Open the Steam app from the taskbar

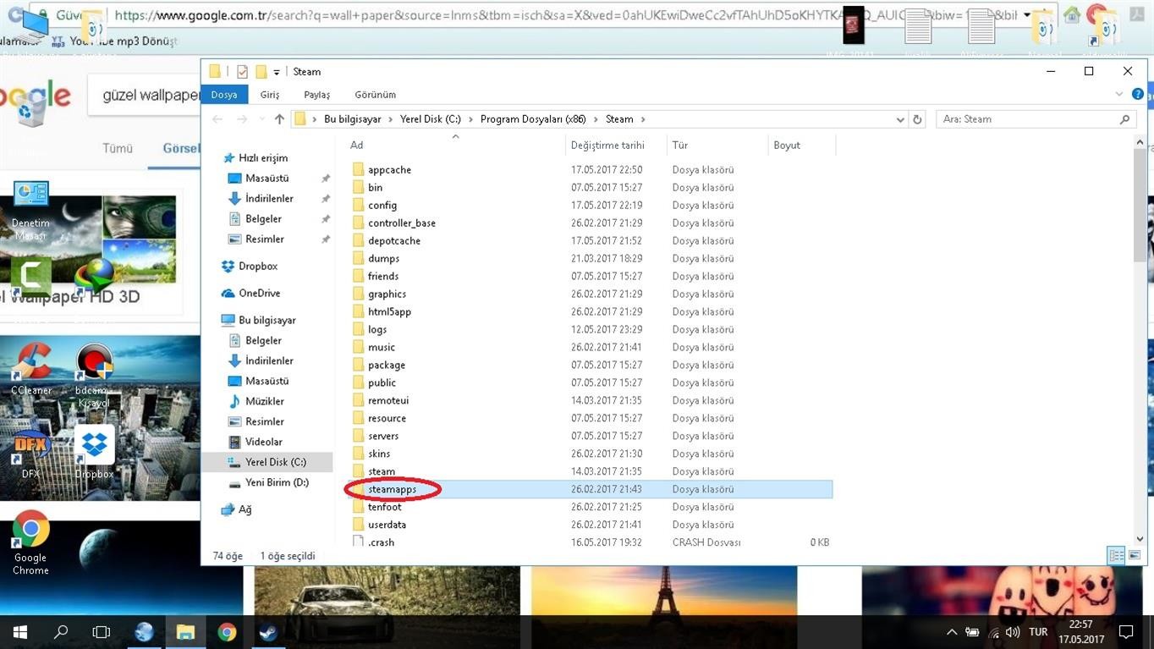(268, 632)
